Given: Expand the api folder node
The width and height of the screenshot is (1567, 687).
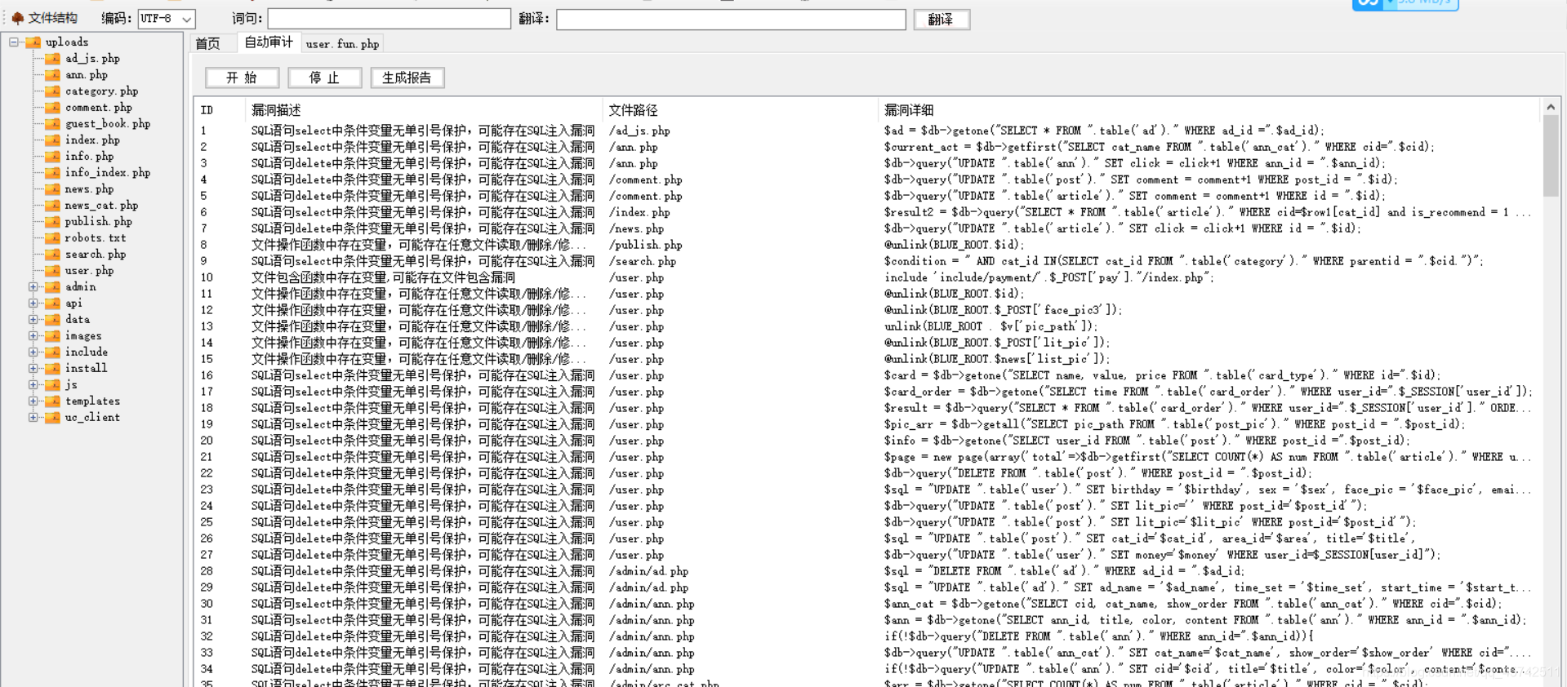Looking at the screenshot, I should (33, 304).
